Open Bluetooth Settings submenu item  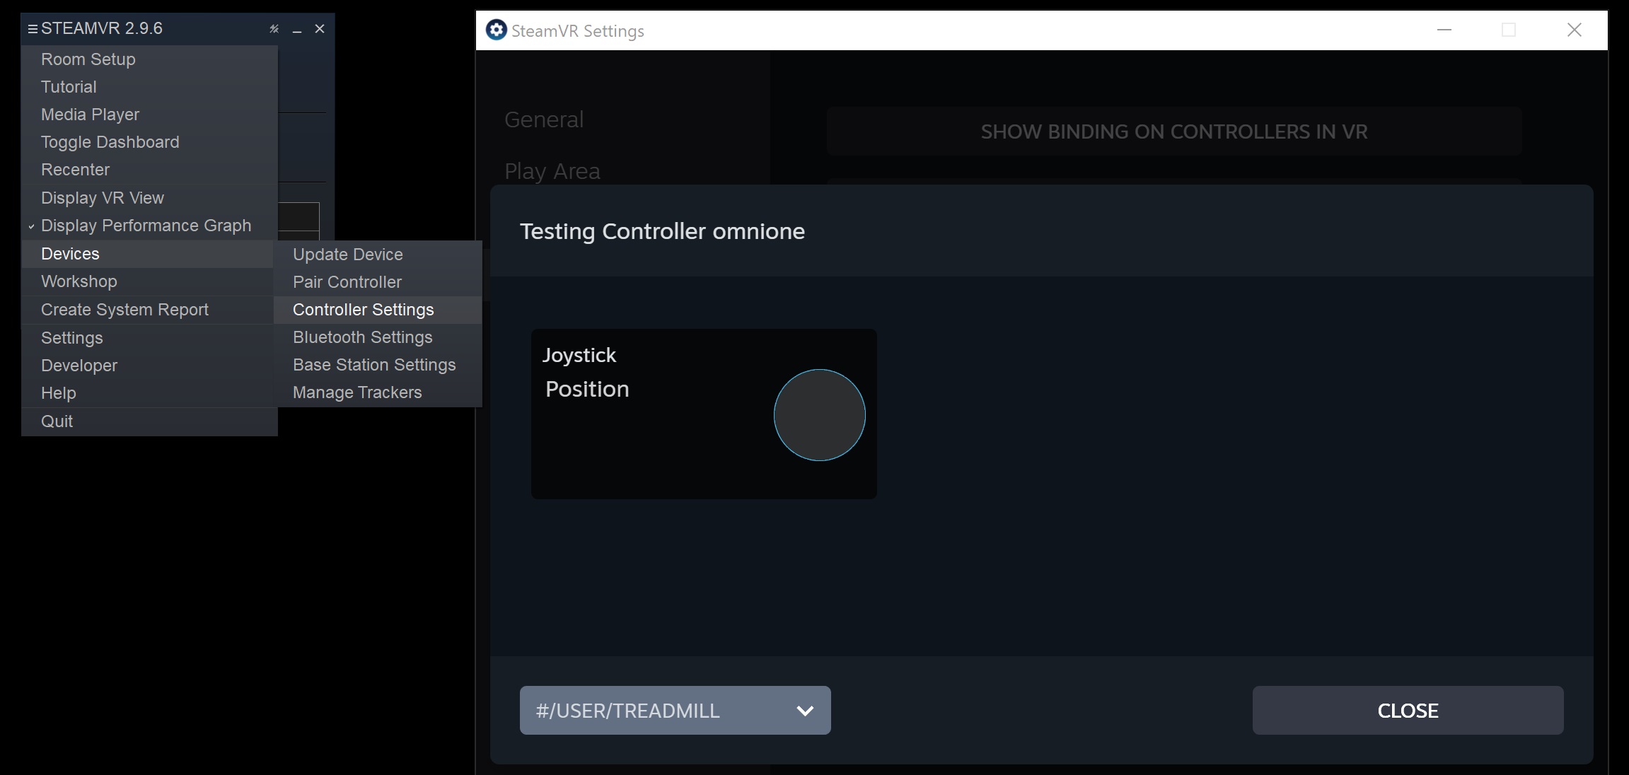click(378, 337)
